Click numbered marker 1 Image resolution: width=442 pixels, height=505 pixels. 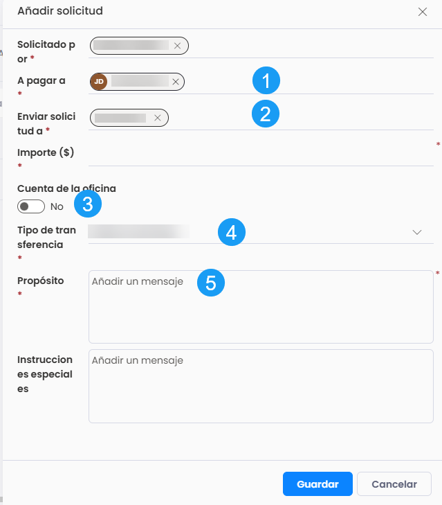(266, 80)
